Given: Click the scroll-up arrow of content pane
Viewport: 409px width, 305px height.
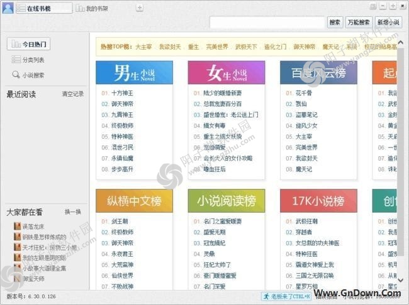Looking at the screenshot, I should [401, 42].
